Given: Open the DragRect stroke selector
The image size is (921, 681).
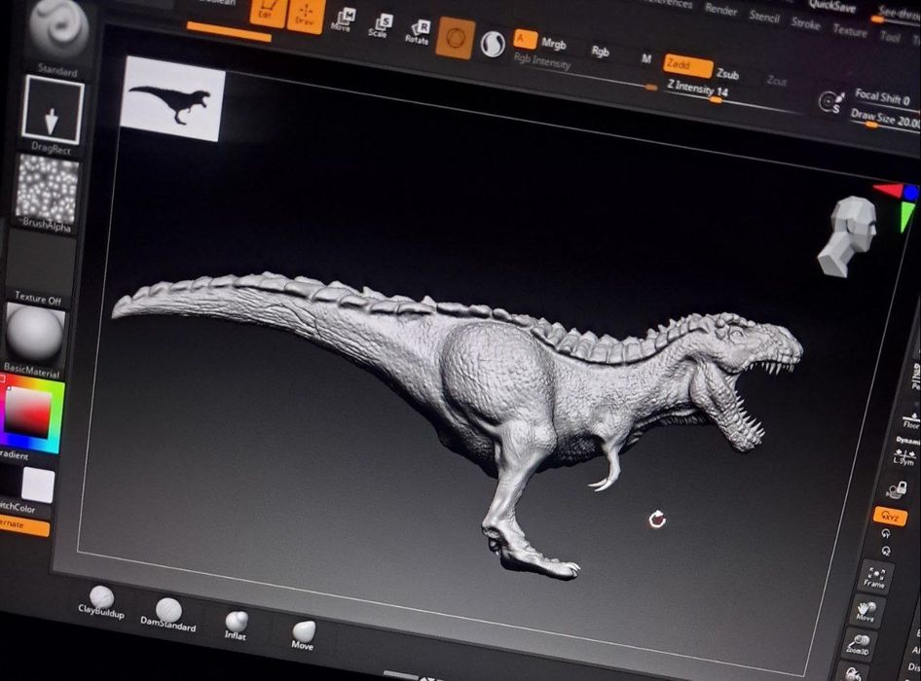Looking at the screenshot, I should click(53, 112).
